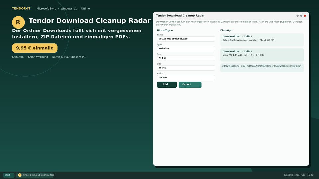Click the Einträge section heading
Viewport: 319px width, 179px height.
click(x=226, y=30)
